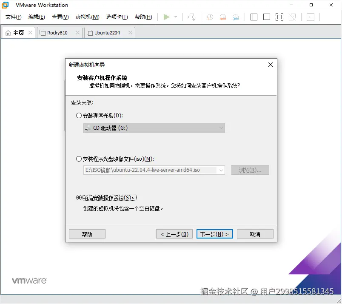This screenshot has height=304, width=342.
Task: Click the Rocky810 tab VM icon
Action: [42, 33]
